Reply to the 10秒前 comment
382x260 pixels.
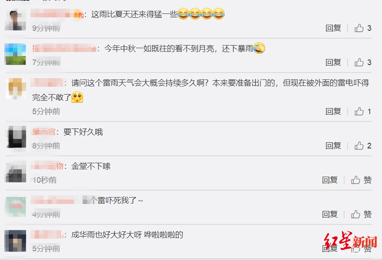[x=330, y=180]
